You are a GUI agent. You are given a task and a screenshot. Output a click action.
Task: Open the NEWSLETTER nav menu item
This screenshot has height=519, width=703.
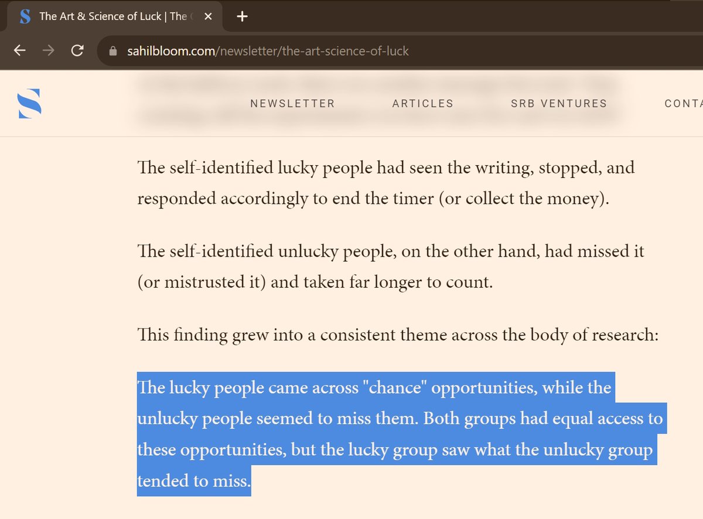(x=292, y=104)
